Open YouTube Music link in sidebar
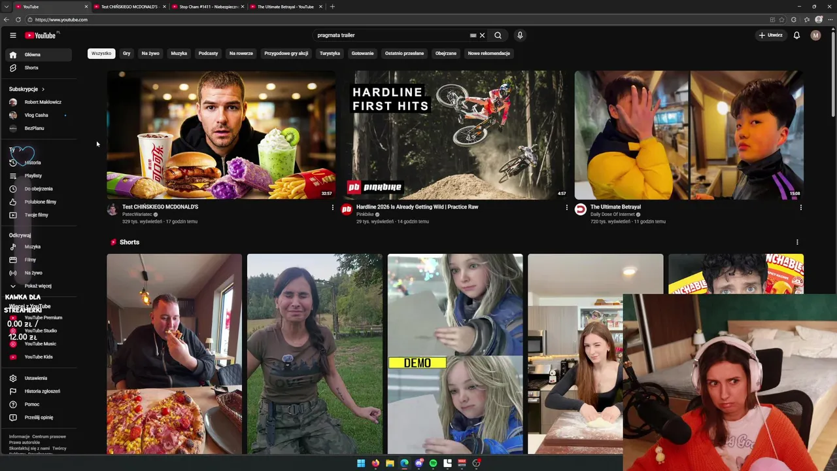This screenshot has width=837, height=471. tap(39, 343)
